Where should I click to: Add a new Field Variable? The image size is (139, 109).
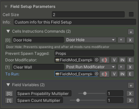[x=131, y=85]
